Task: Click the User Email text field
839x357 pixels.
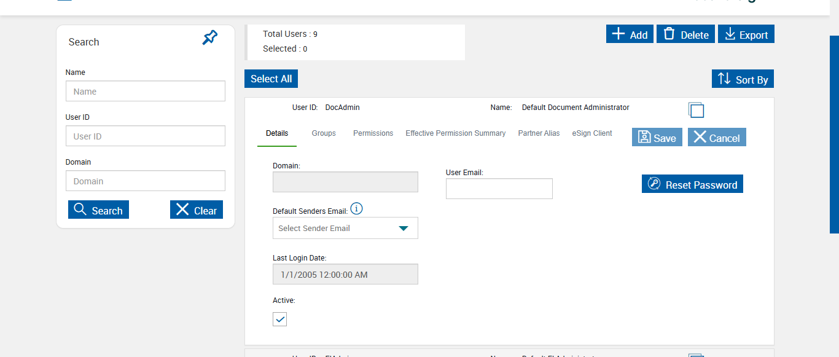Action: pos(499,189)
